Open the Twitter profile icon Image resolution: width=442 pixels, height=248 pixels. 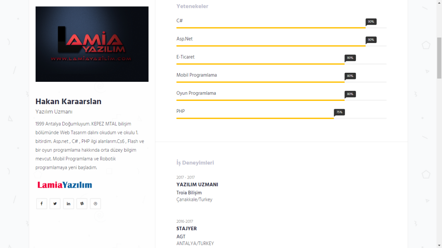pos(55,204)
